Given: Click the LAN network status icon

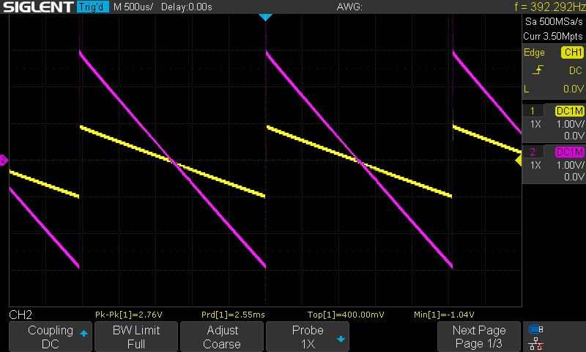Looking at the screenshot, I should 535,343.
